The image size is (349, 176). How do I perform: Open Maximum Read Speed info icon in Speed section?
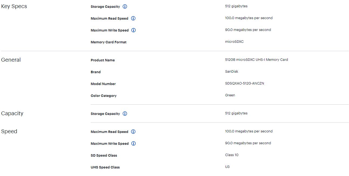(133, 132)
